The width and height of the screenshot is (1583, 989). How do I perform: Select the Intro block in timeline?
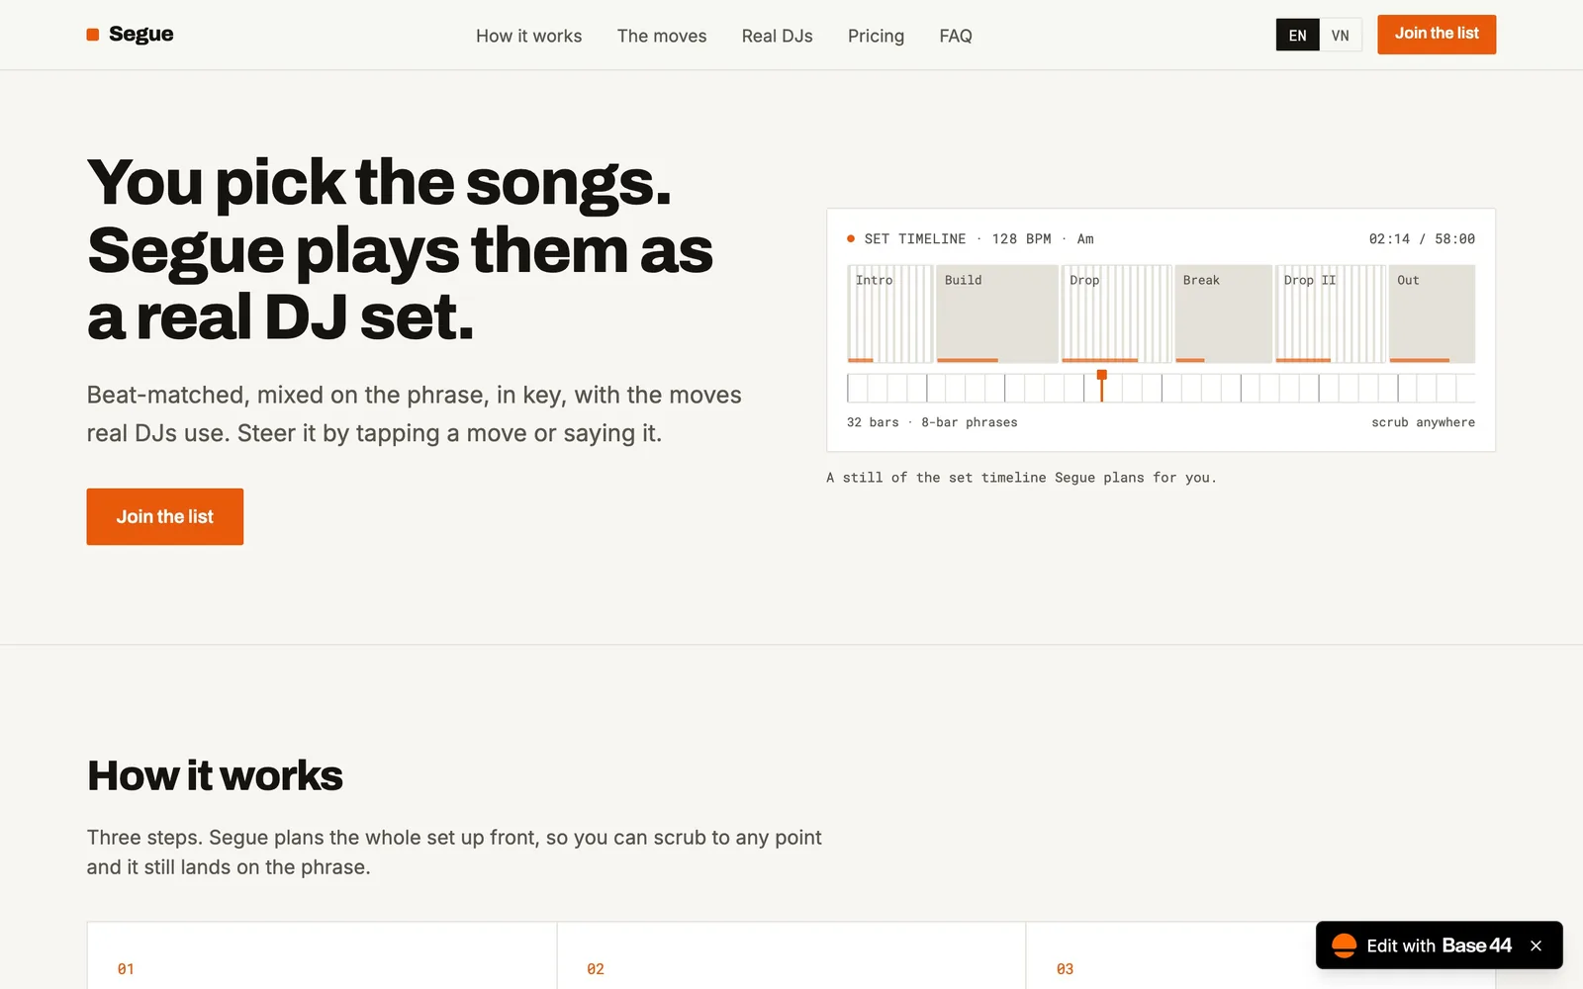point(889,314)
